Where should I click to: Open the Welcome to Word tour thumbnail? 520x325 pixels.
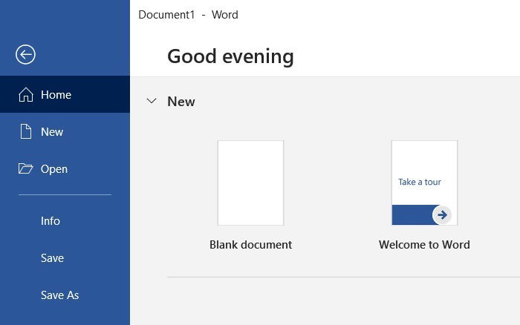coord(424,183)
